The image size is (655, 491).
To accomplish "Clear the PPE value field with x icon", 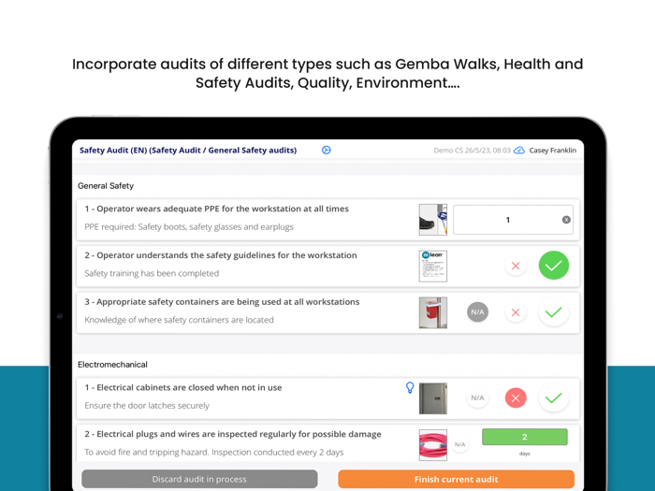I will (566, 220).
